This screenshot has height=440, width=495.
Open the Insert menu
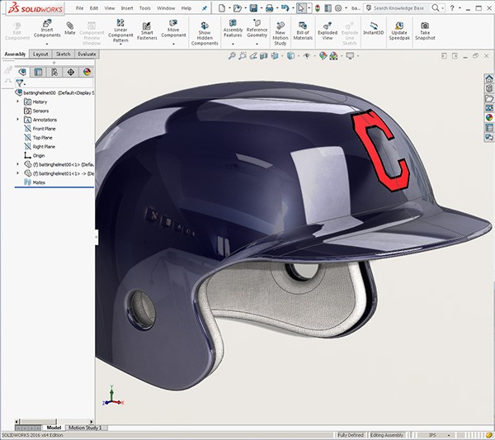coord(127,8)
